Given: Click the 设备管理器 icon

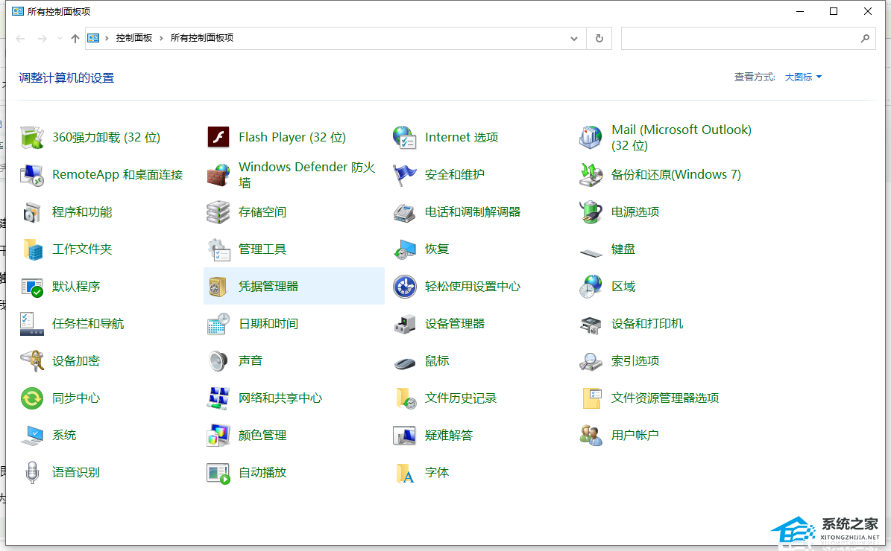Looking at the screenshot, I should (x=404, y=324).
